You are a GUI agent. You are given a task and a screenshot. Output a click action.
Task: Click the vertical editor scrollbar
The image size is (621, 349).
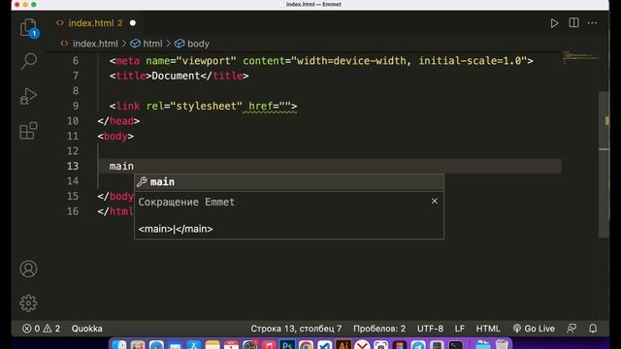tap(604, 164)
